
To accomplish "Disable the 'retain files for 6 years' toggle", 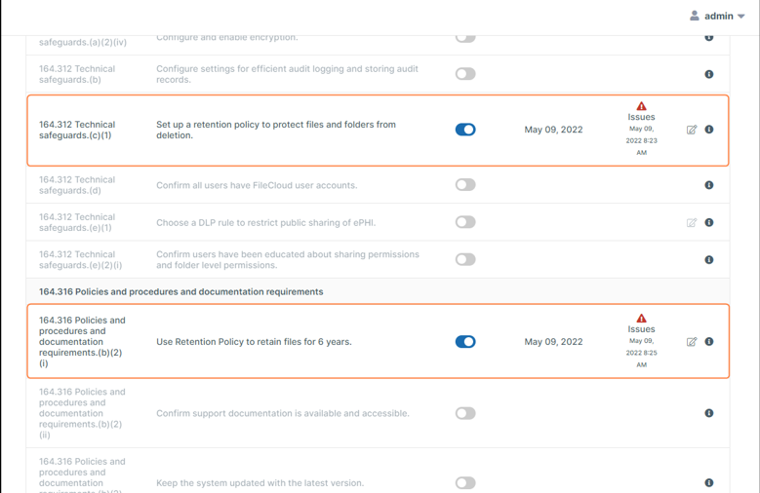I will pos(465,342).
